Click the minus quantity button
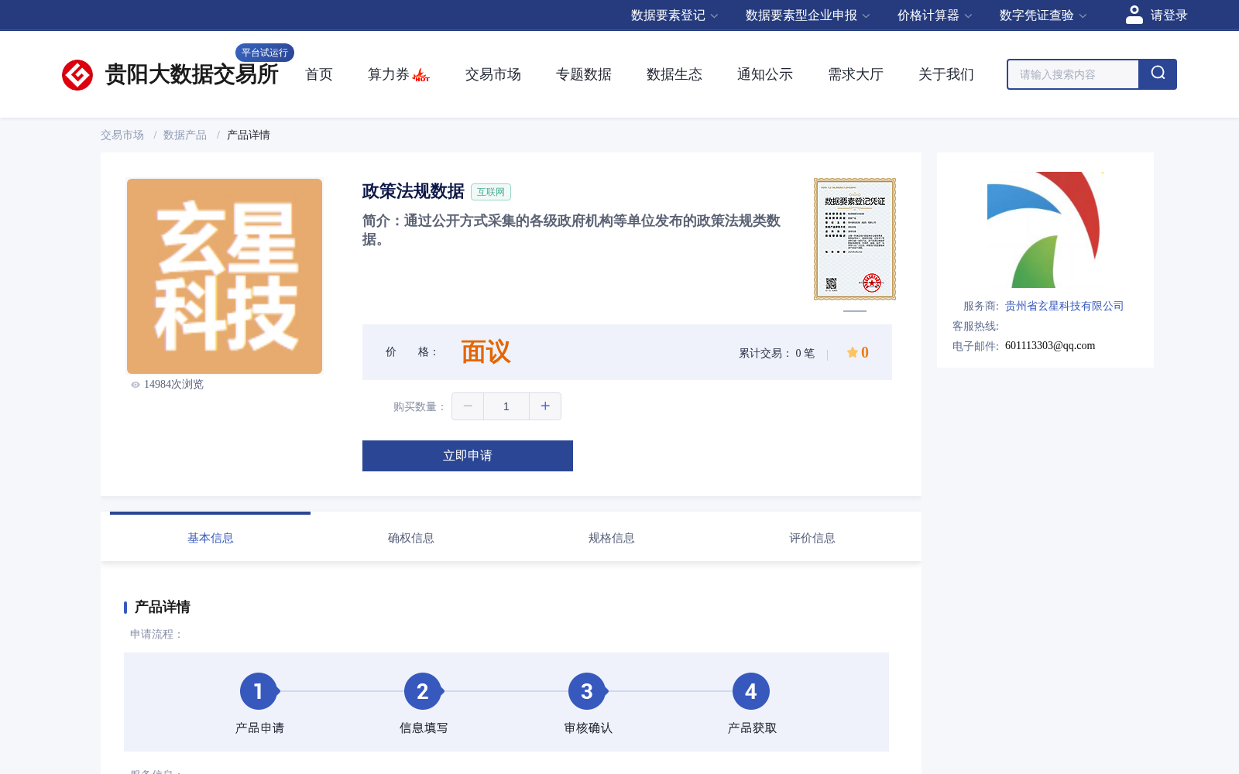This screenshot has height=774, width=1239. (x=468, y=406)
